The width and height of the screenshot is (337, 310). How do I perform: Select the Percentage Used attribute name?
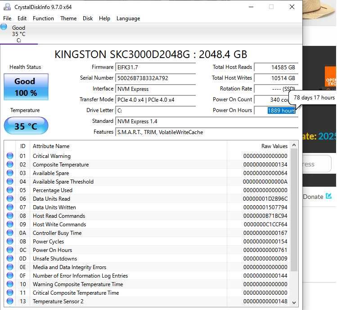tap(53, 190)
